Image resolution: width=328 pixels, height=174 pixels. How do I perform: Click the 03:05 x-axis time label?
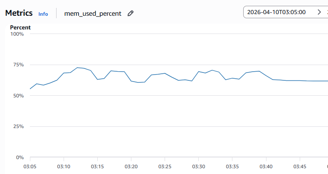pos(30,167)
